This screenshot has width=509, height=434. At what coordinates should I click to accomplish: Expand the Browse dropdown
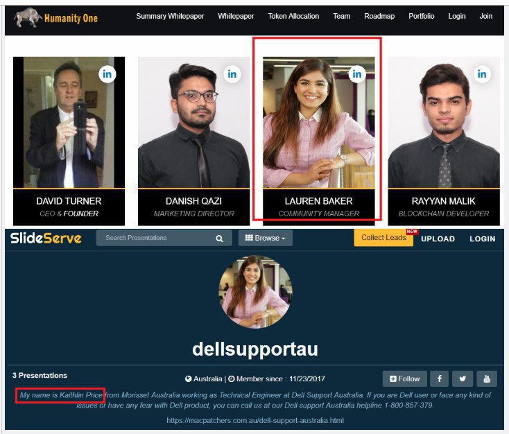coord(265,238)
